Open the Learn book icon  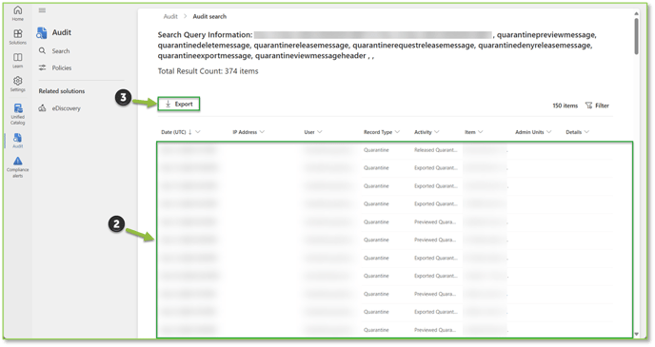click(17, 57)
